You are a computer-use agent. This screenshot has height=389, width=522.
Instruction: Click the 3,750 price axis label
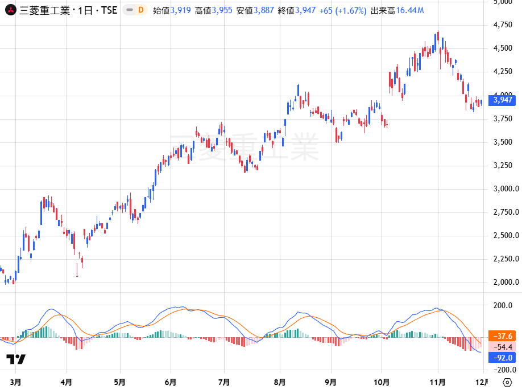[x=503, y=118]
